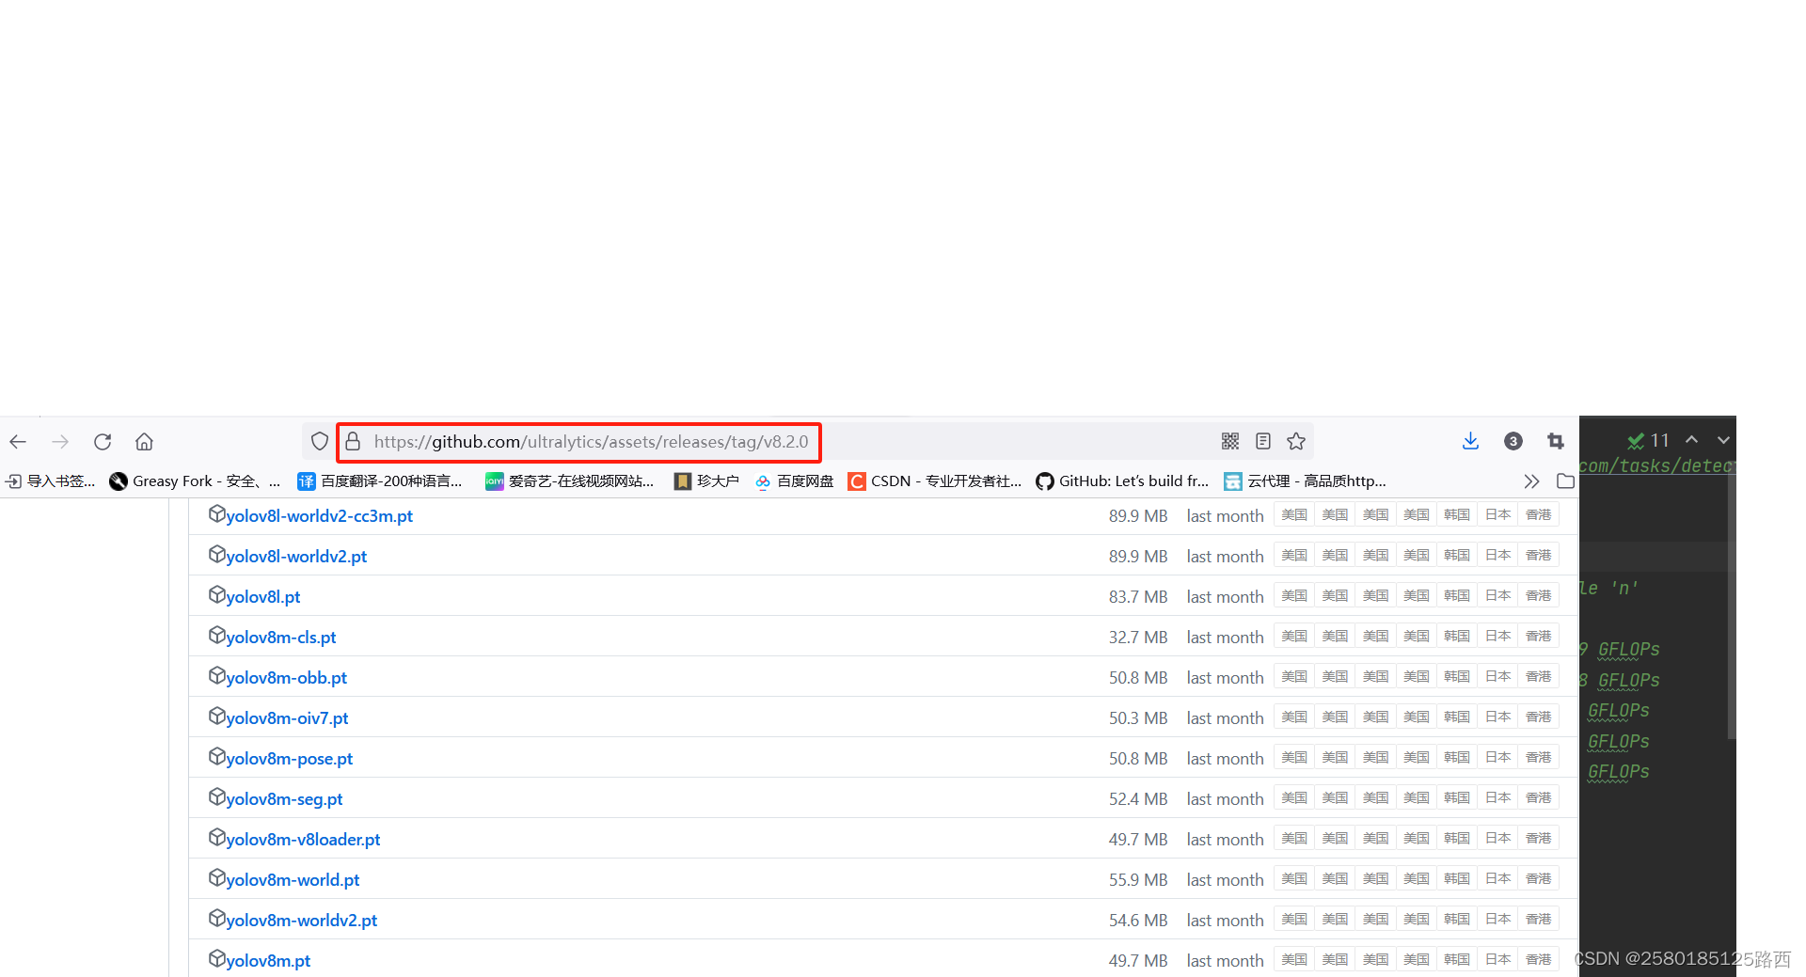Click the package icon beside yolov8m-cls.pt

(x=217, y=636)
